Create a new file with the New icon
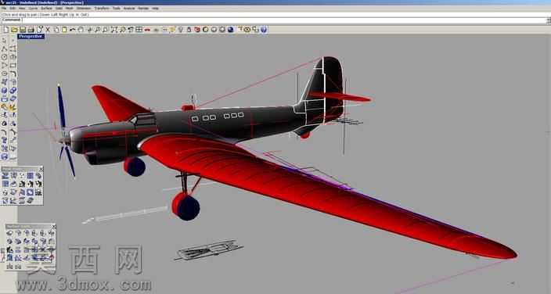Image resolution: width=551 pixels, height=294 pixels. (x=6, y=30)
